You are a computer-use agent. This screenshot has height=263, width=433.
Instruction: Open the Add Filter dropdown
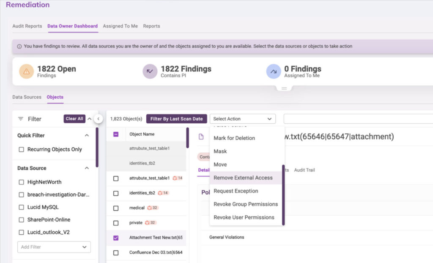(54, 247)
